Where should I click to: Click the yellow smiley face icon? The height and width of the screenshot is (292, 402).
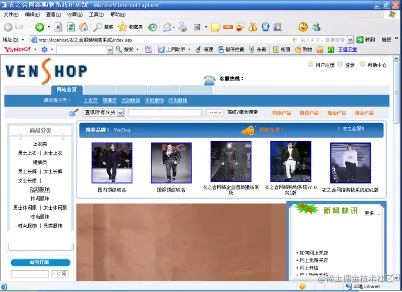coord(303,27)
